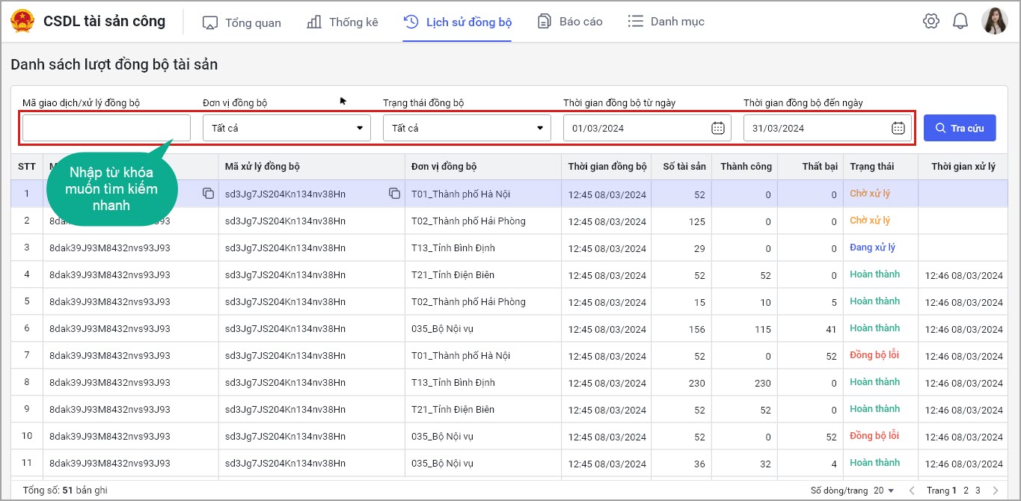Focus the Mã giao dịch input field
This screenshot has width=1021, height=501.
106,128
